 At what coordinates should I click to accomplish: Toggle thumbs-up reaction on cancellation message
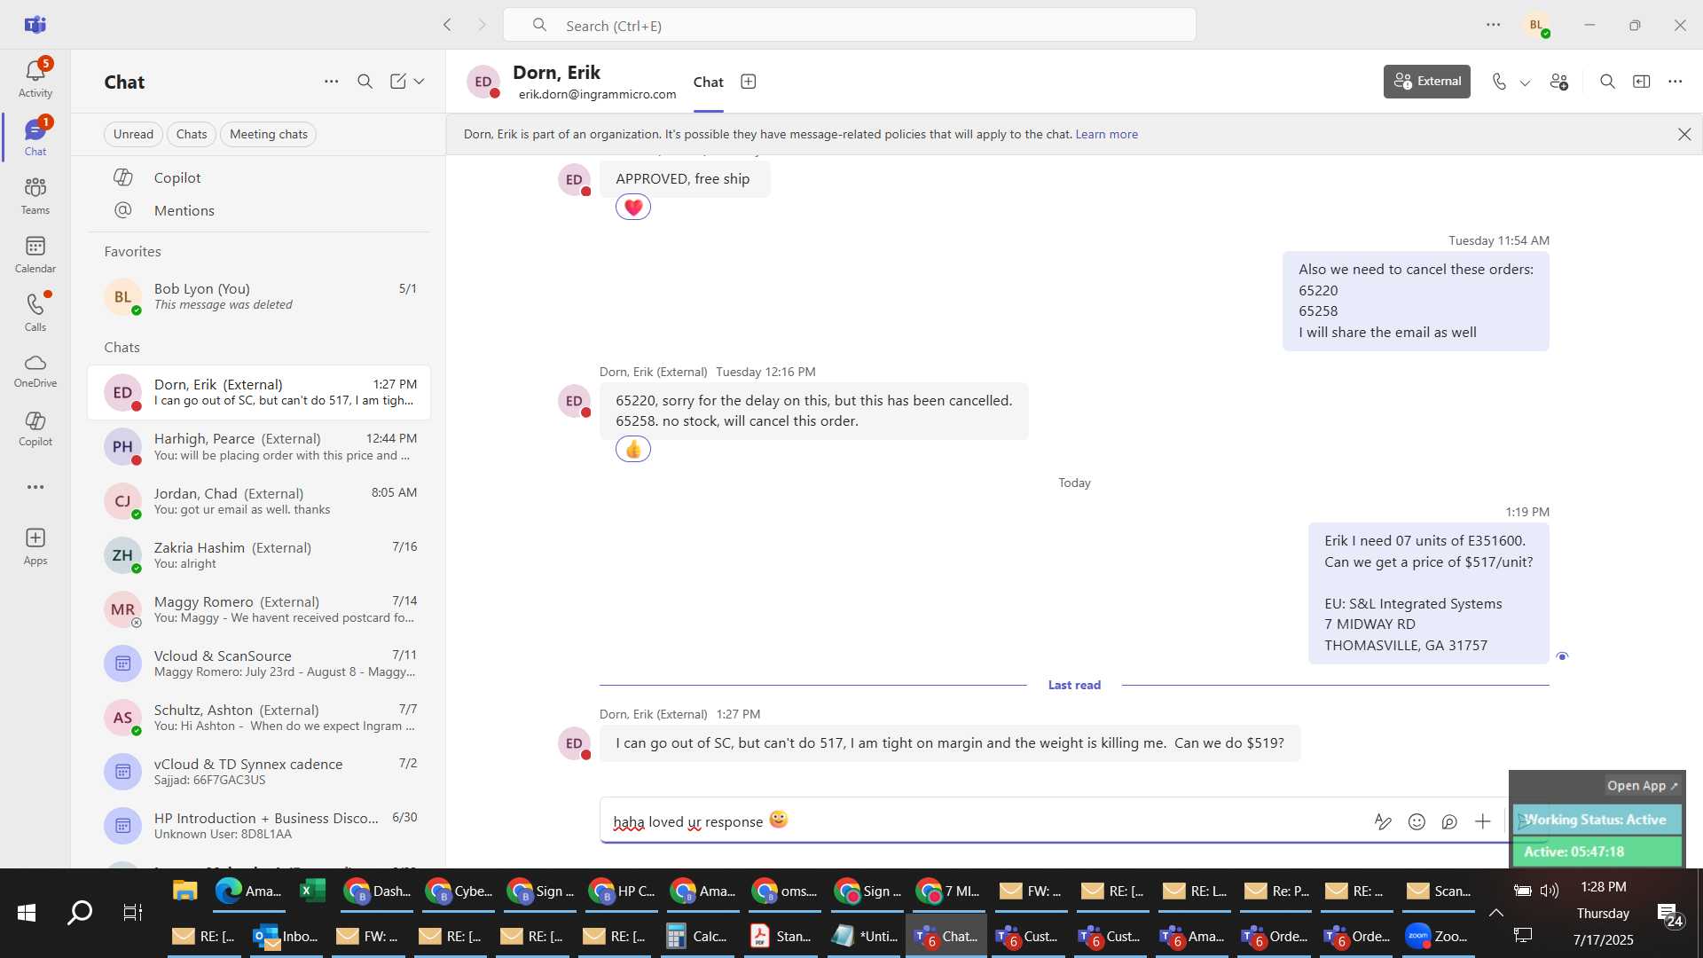[633, 450]
